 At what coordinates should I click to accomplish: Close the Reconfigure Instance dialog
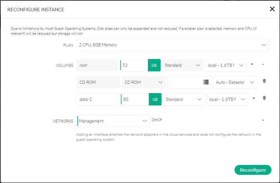pyautogui.click(x=272, y=9)
